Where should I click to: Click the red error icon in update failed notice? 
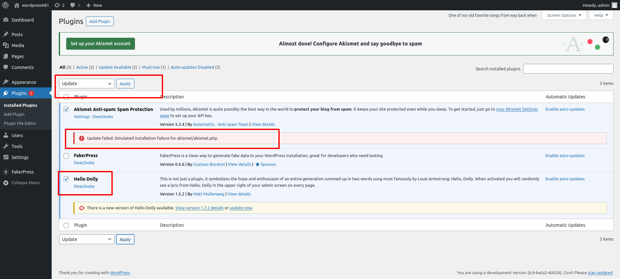[x=82, y=138]
